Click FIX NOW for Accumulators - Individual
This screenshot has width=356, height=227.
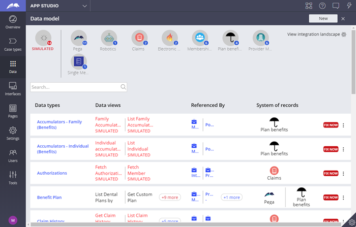pyautogui.click(x=331, y=149)
